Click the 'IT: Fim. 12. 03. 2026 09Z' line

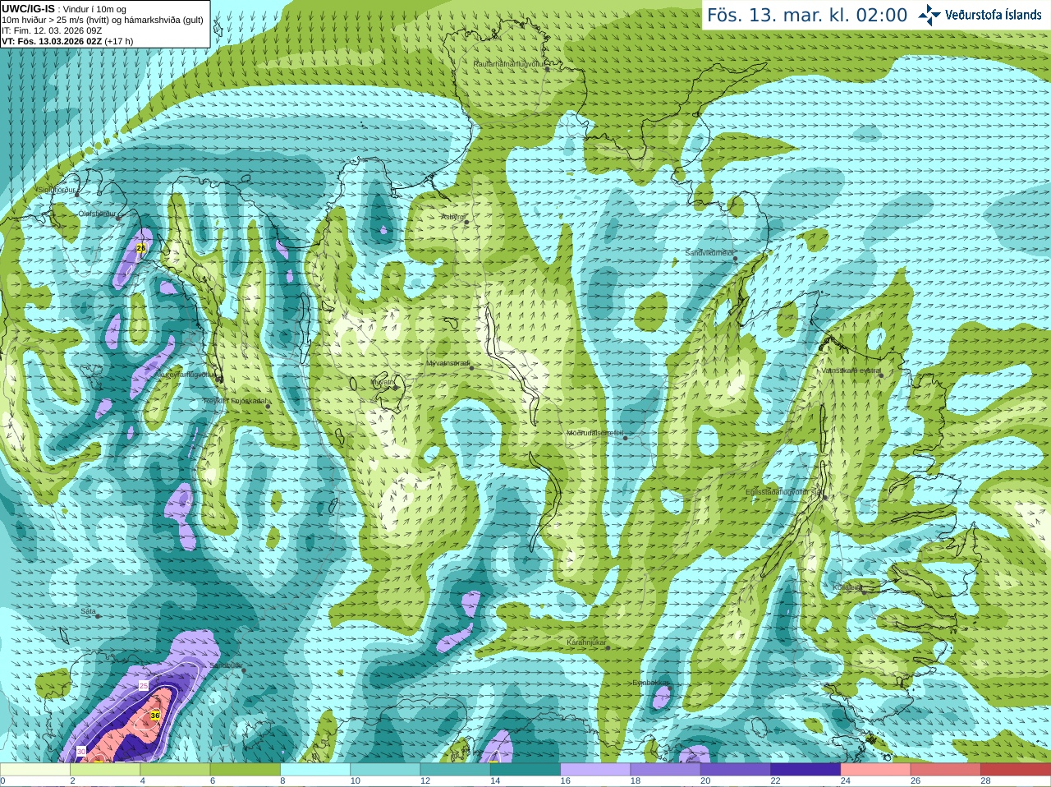pos(52,30)
